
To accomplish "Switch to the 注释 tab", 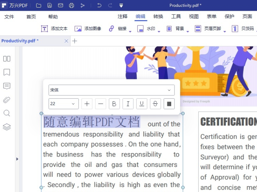I will [123, 17].
